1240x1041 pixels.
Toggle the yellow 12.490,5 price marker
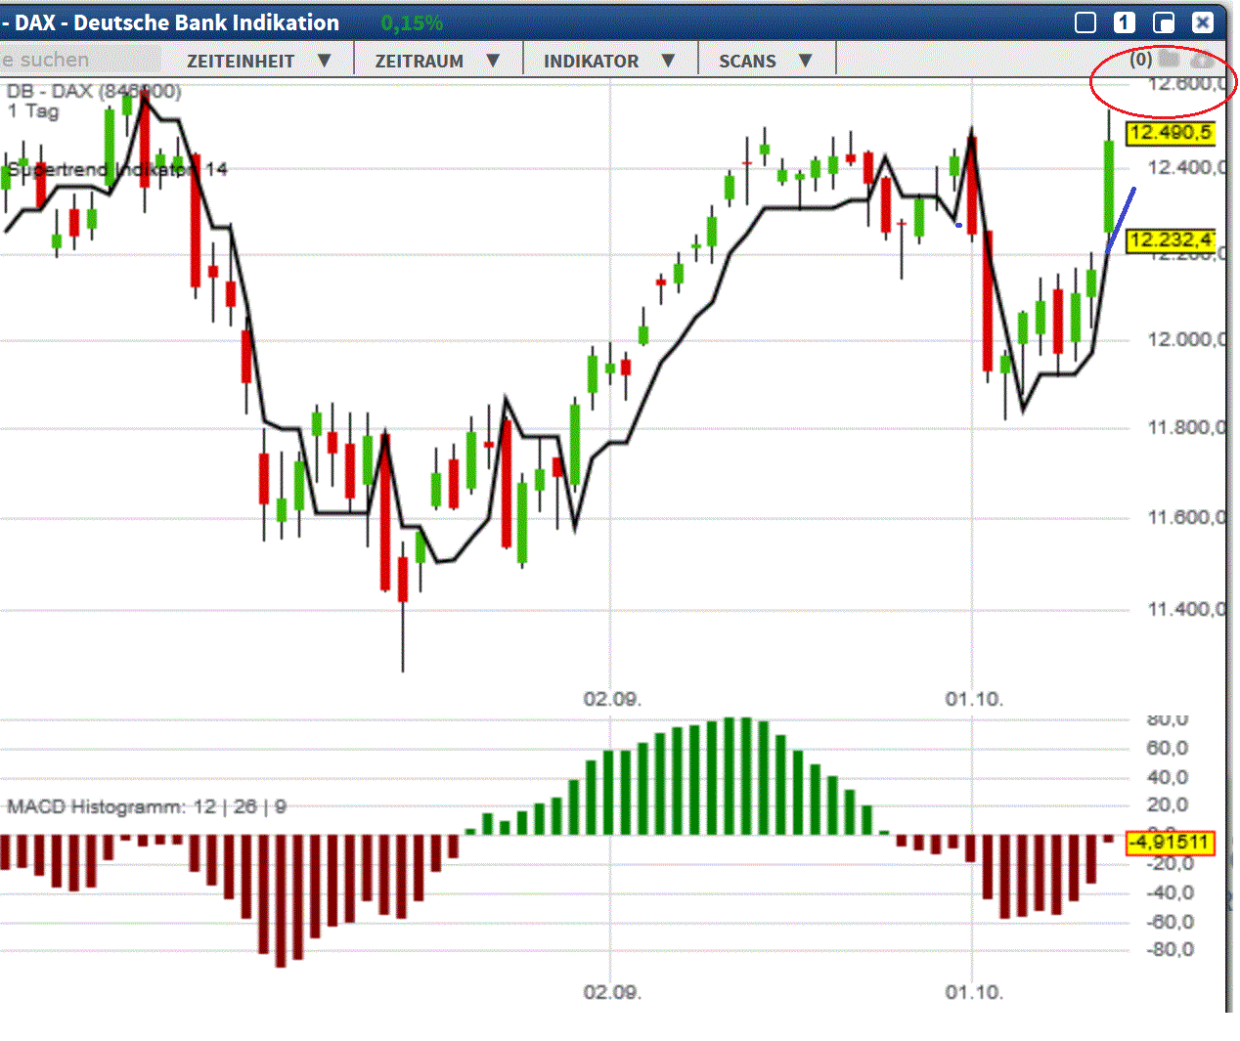(x=1170, y=134)
